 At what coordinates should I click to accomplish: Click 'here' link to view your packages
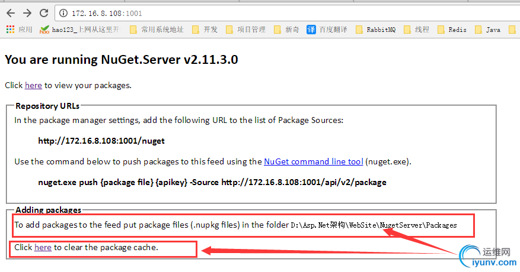pos(33,85)
